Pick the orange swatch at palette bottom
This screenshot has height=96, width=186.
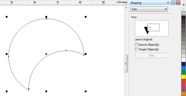184,94
